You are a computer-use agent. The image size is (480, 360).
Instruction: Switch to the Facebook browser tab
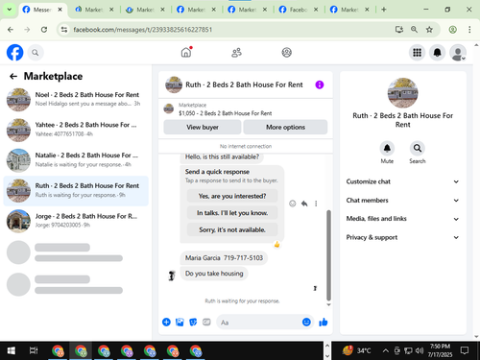pos(299,10)
